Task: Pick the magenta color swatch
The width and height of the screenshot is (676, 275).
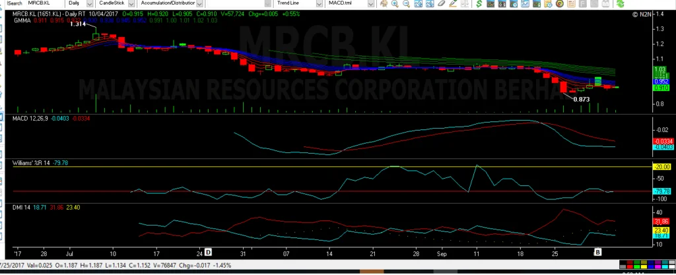Action: (x=658, y=266)
